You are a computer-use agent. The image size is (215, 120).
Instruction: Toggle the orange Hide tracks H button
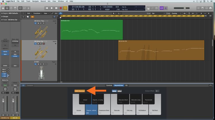[32, 17]
